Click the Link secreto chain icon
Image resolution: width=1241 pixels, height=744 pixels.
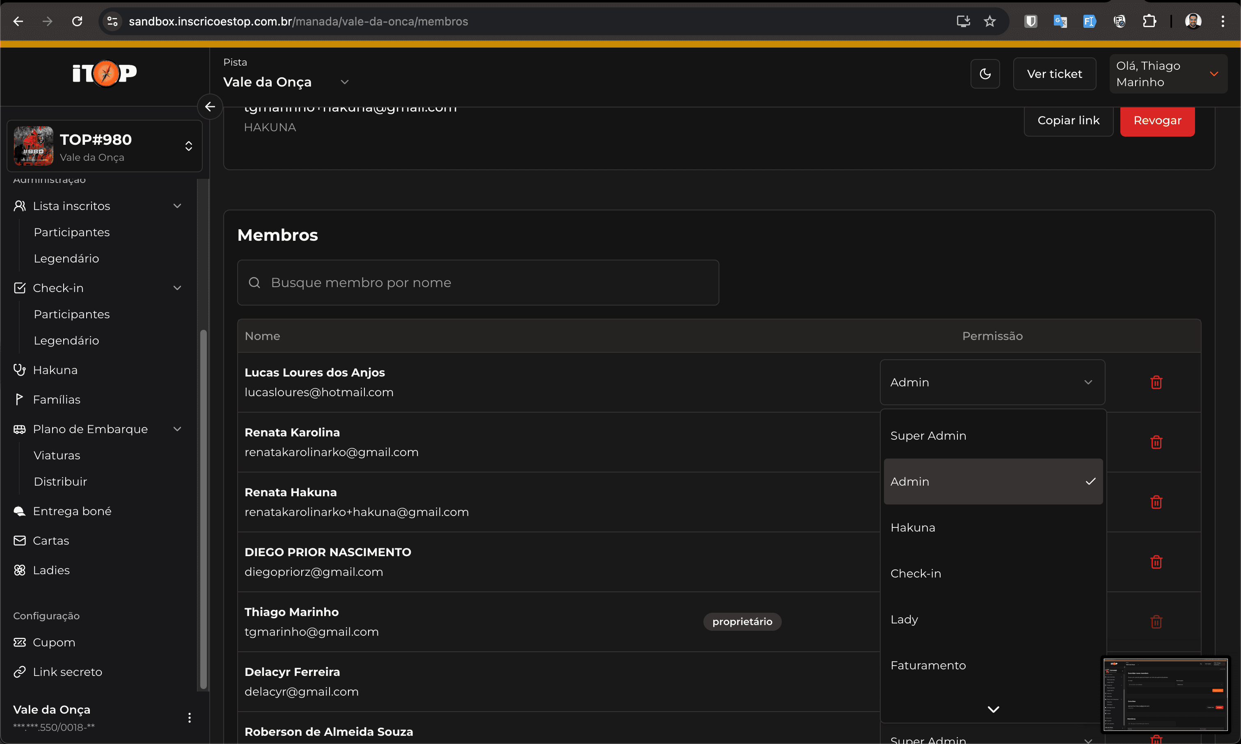click(20, 672)
